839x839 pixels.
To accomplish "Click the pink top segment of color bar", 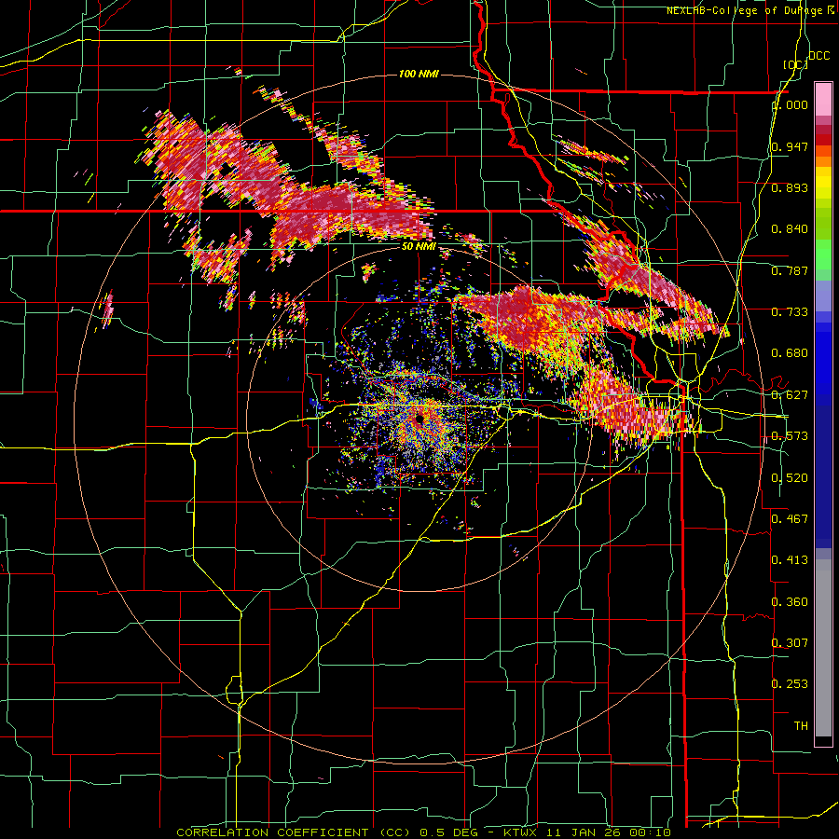I will [x=823, y=100].
